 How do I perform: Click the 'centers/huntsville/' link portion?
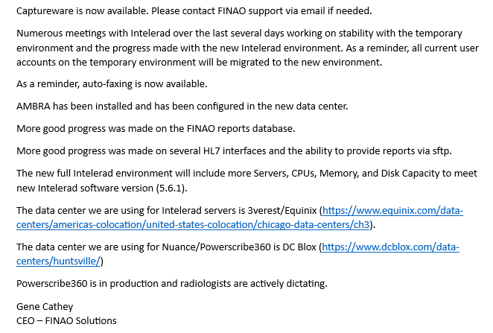pyautogui.click(x=59, y=261)
